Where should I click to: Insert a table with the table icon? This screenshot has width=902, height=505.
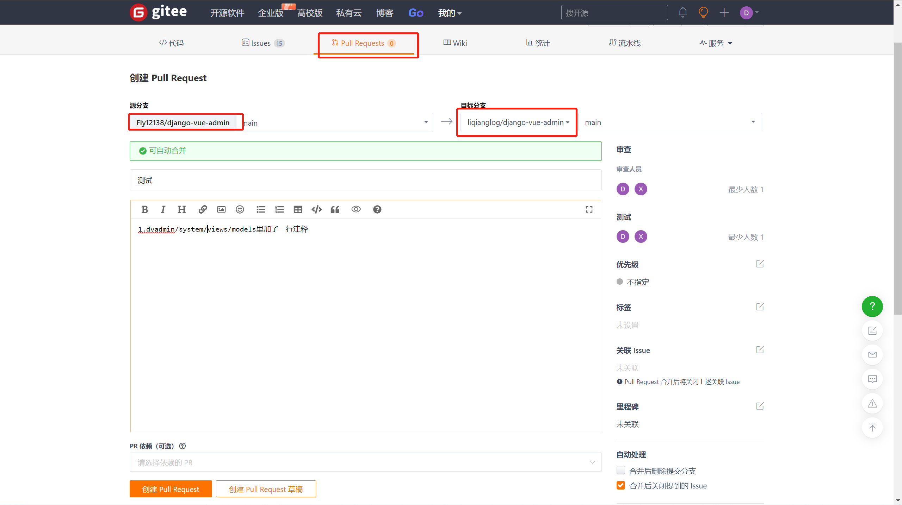point(298,209)
